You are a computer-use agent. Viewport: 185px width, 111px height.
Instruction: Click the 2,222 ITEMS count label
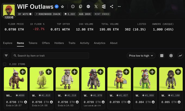[17, 64]
